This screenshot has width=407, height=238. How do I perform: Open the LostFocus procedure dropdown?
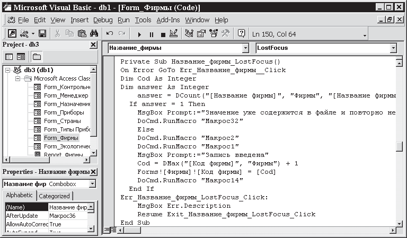[x=393, y=48]
